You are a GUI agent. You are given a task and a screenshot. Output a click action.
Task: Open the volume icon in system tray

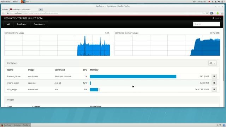pos(219,2)
